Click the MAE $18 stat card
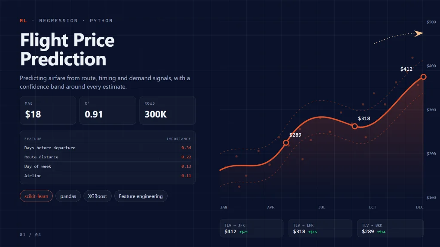This screenshot has height=247, width=440. (48, 110)
